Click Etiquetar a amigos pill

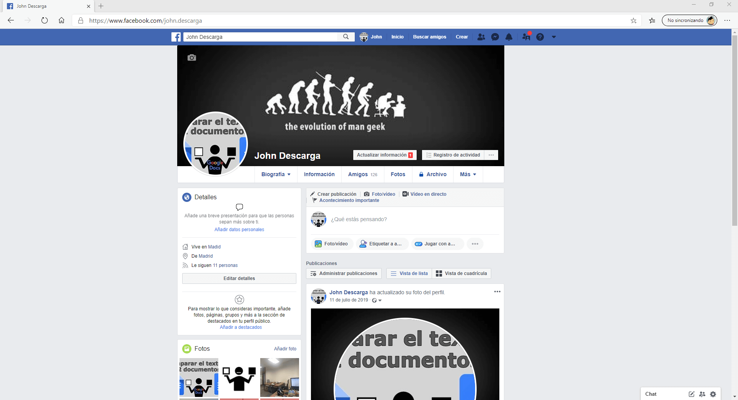coord(382,244)
